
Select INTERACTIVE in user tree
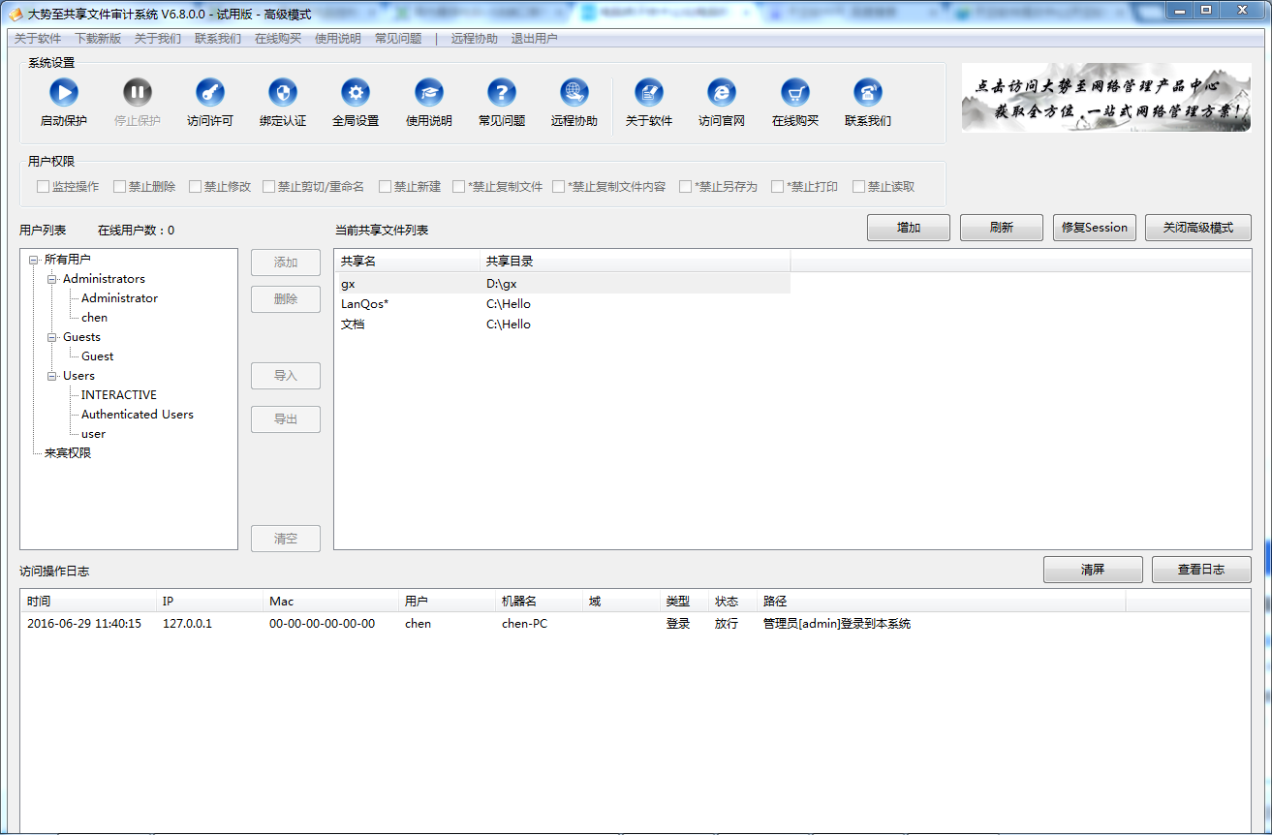point(118,395)
